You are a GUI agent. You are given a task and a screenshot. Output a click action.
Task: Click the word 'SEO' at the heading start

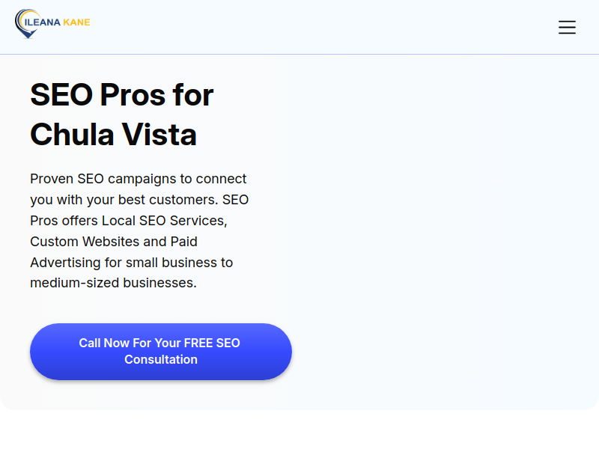coord(61,95)
